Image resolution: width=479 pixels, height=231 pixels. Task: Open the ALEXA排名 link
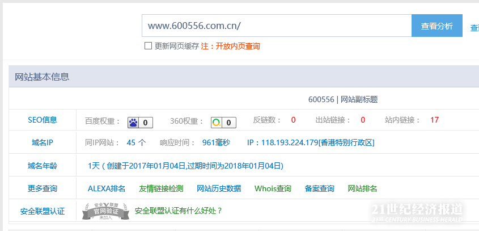click(107, 188)
